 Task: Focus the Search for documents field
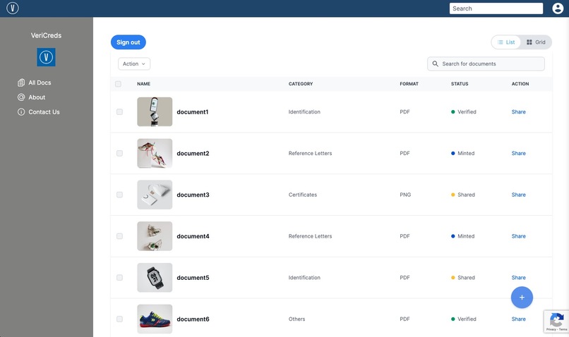point(486,63)
